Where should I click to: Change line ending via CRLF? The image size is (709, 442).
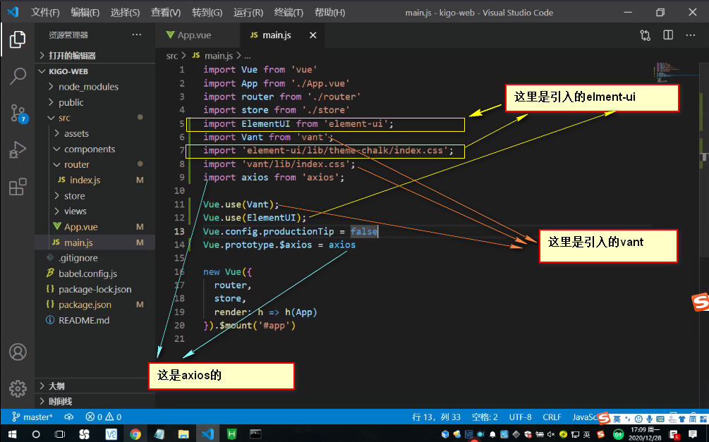(x=552, y=417)
